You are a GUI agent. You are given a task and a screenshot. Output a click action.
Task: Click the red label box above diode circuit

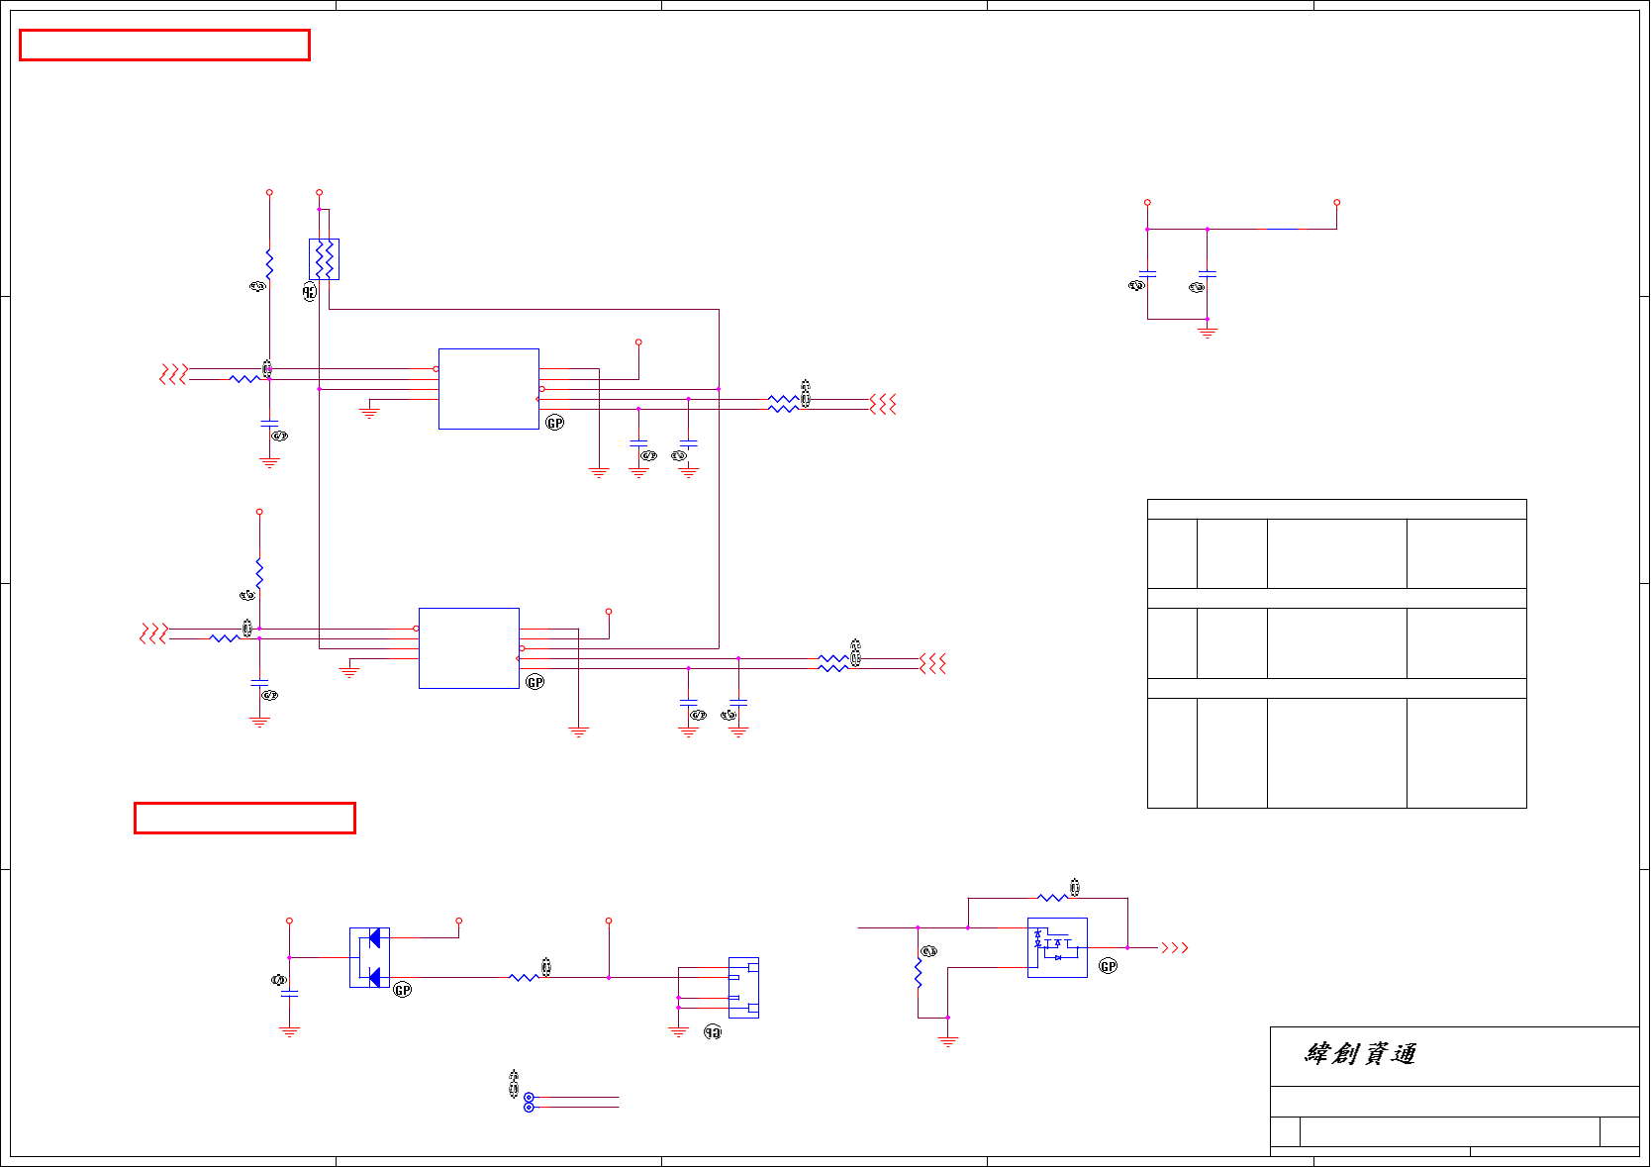[244, 819]
